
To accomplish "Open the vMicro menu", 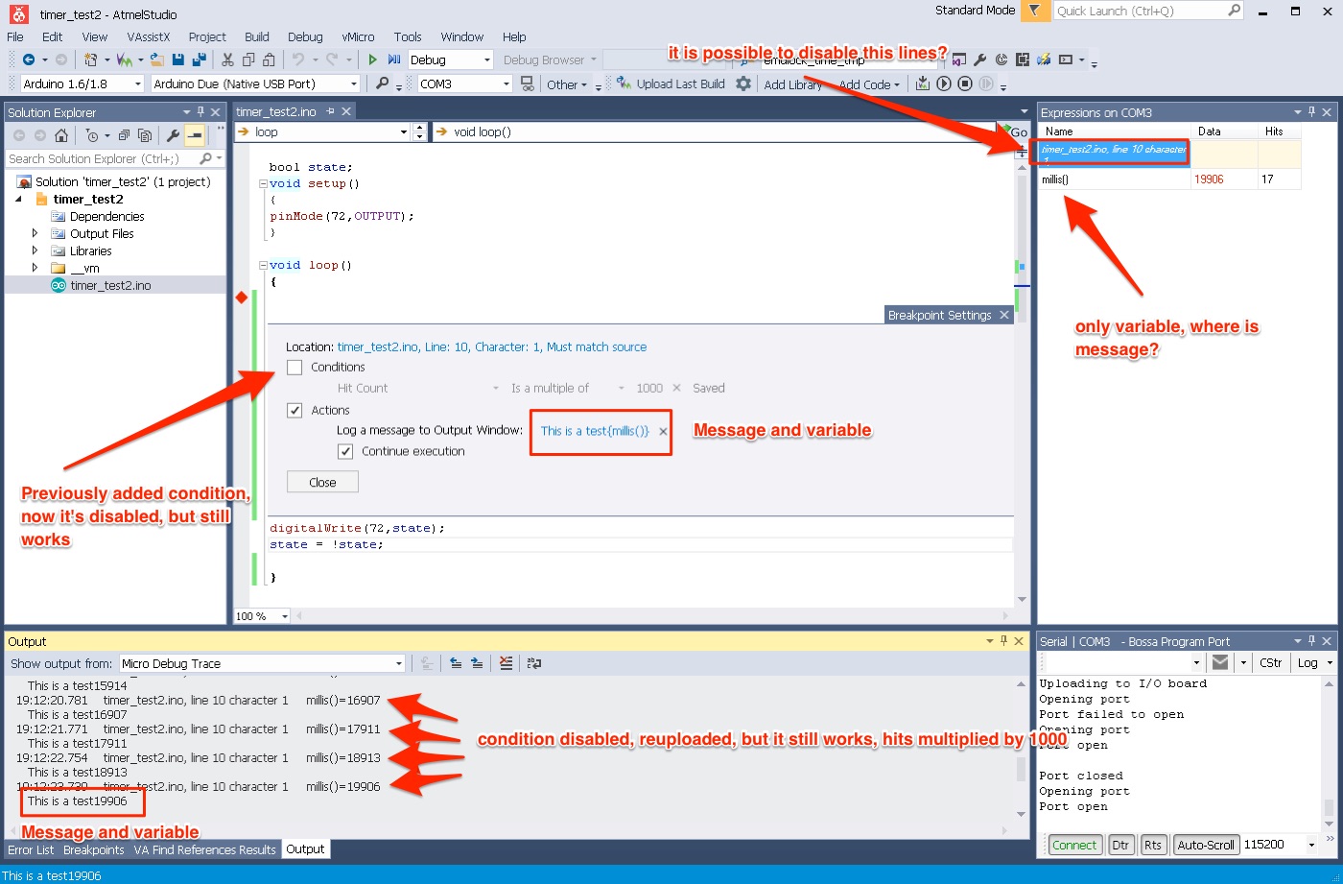I will [x=359, y=36].
